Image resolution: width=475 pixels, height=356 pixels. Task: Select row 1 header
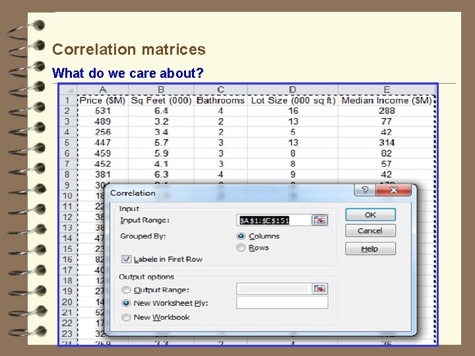click(x=67, y=100)
